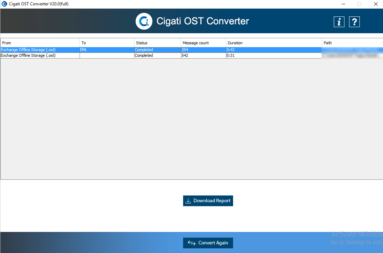Select the duration 0:31 cell
Image resolution: width=383 pixels, height=253 pixels.
click(x=274, y=55)
